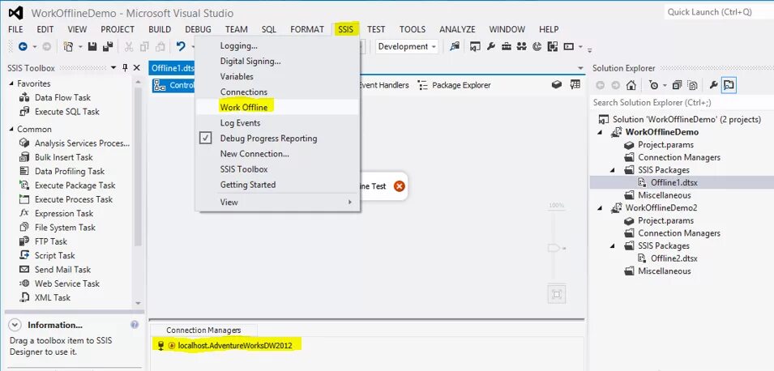The width and height of the screenshot is (774, 371).
Task: Click the Search Solution Explorer field
Action: [682, 103]
